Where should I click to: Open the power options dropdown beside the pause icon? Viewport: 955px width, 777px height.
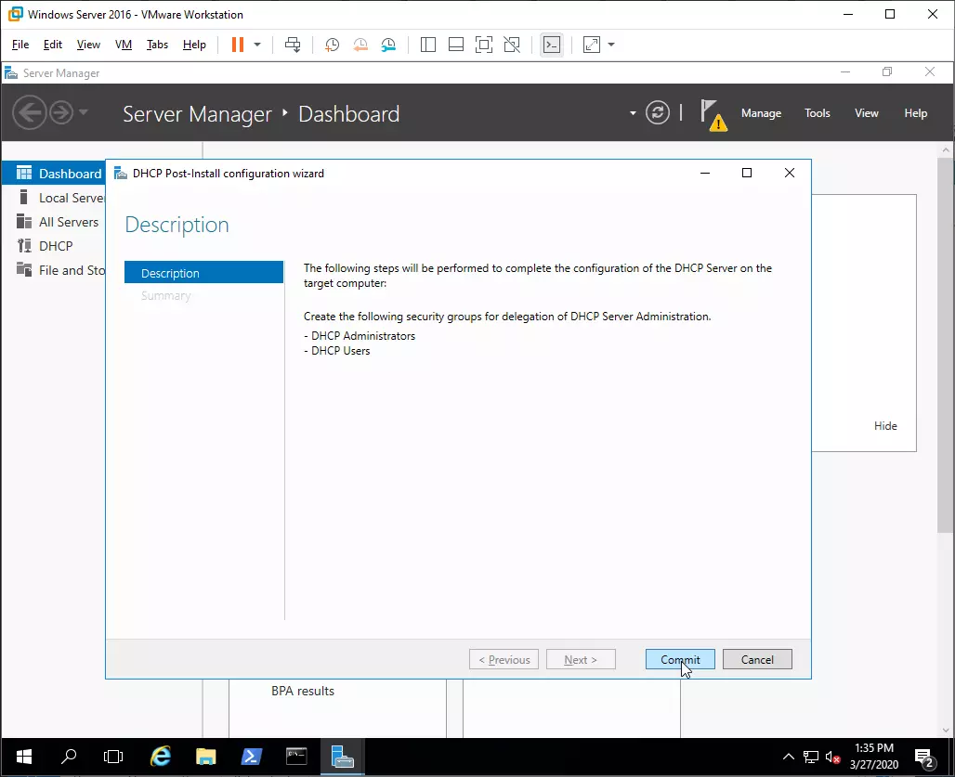[x=257, y=45]
